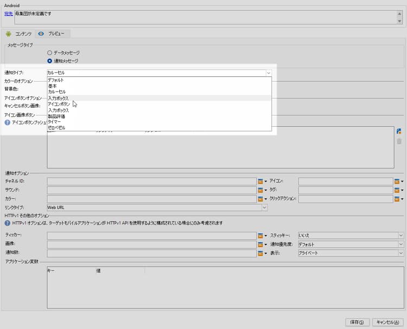
Task: Open personalization icon for タグ field
Action: click(397, 190)
